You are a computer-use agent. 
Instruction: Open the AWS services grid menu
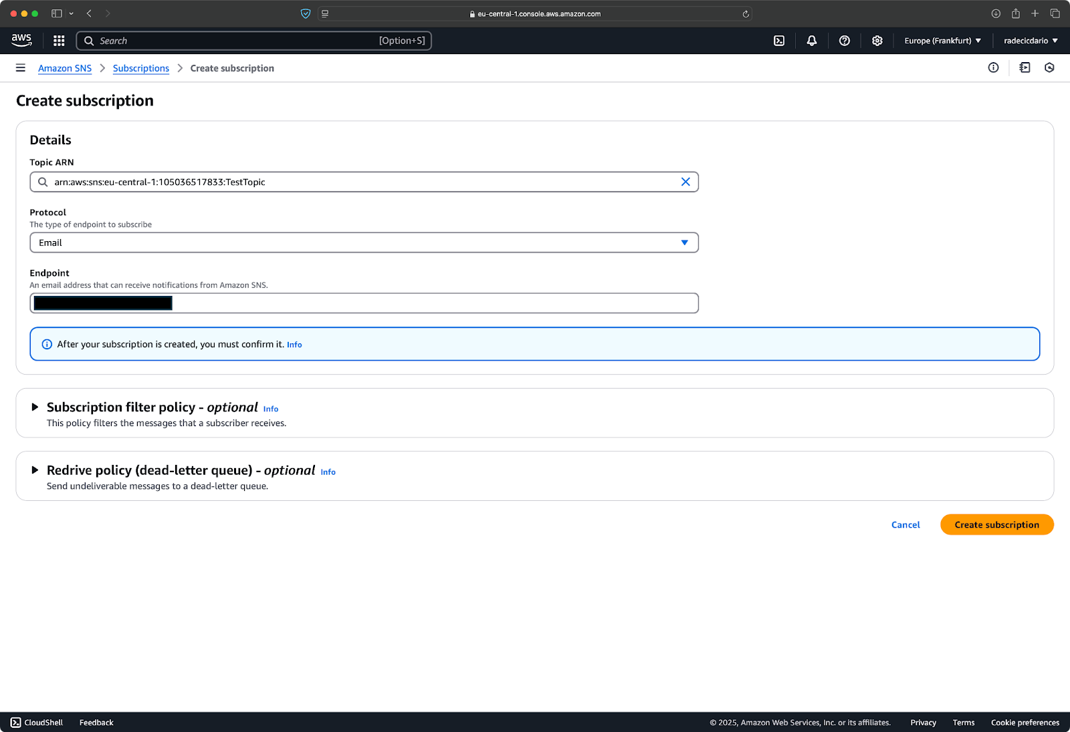pos(59,41)
